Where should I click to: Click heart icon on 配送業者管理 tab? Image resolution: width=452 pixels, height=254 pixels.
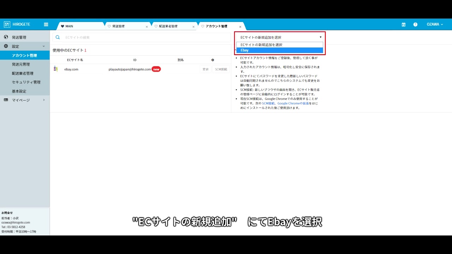(x=156, y=26)
